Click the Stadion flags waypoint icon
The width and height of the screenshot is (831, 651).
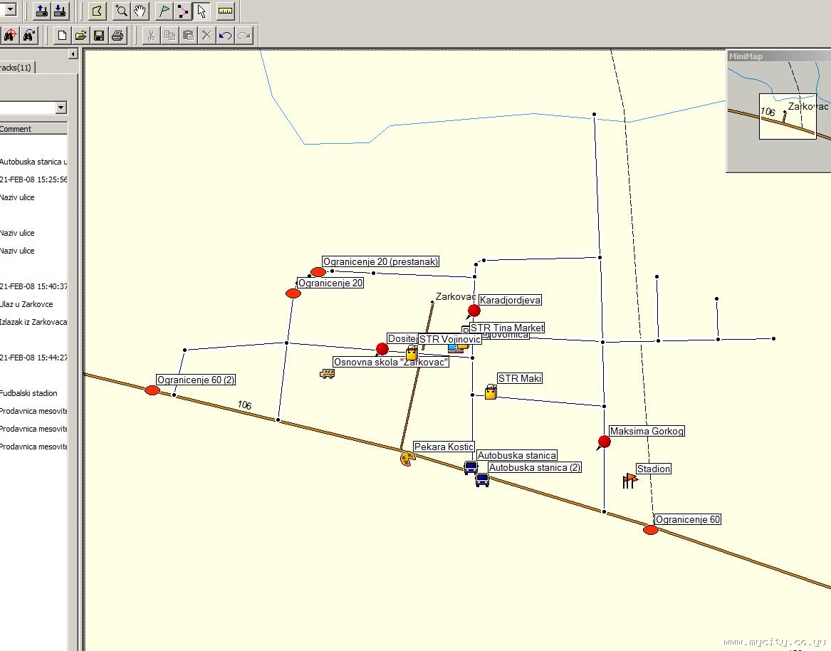629,481
